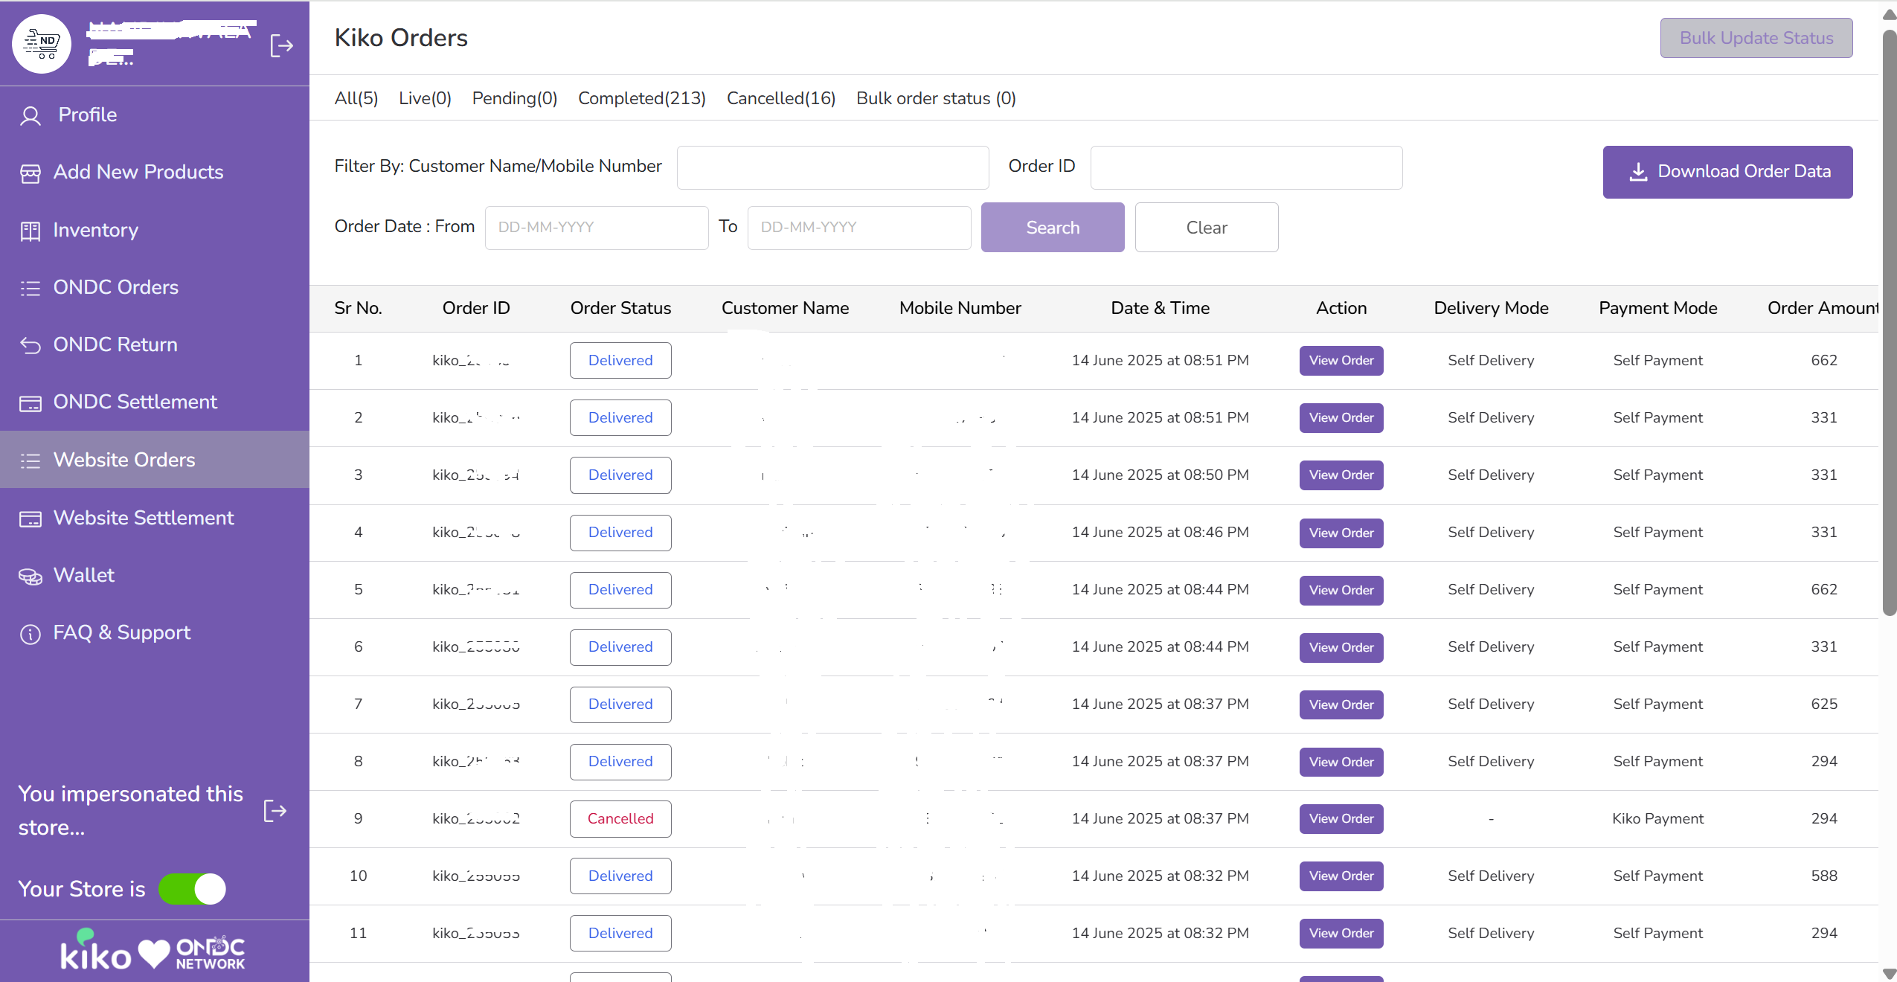View Order for the first delivered order
This screenshot has height=982, width=1897.
1340,360
